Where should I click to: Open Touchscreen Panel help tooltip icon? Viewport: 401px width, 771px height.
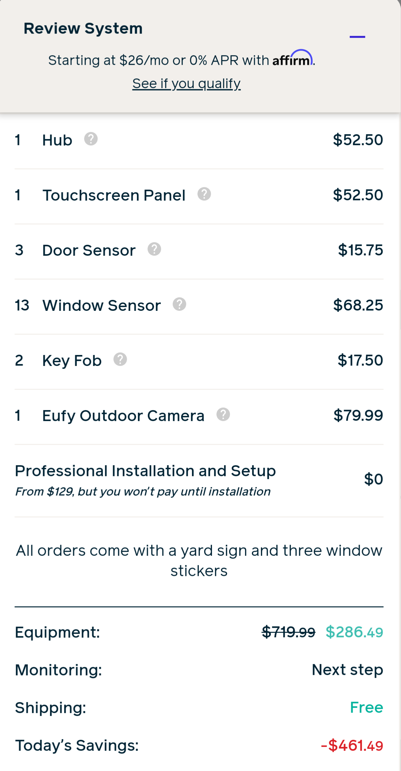coord(204,194)
